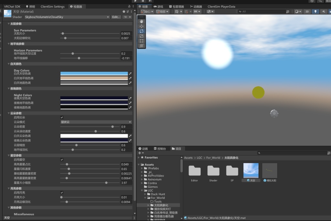
Task: Select the Rect transform tool
Action: coord(141,41)
